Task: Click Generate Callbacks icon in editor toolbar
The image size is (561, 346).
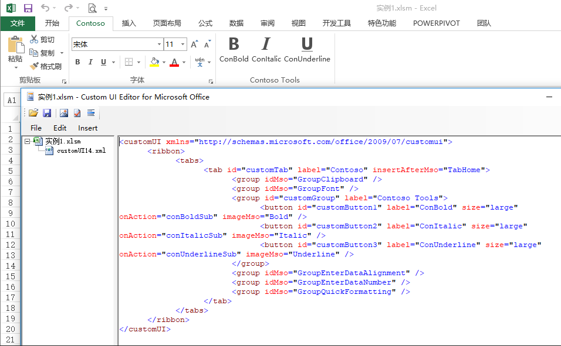Action: coord(91,113)
